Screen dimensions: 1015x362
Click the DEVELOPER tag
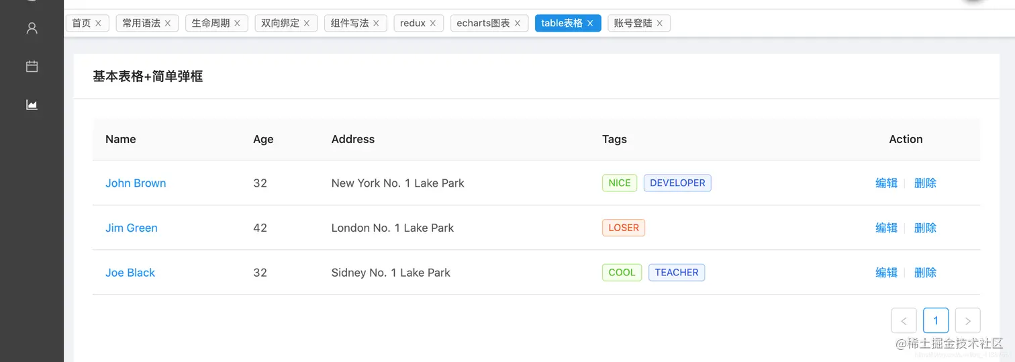point(677,183)
